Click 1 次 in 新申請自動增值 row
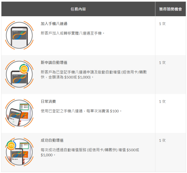 click(162, 62)
